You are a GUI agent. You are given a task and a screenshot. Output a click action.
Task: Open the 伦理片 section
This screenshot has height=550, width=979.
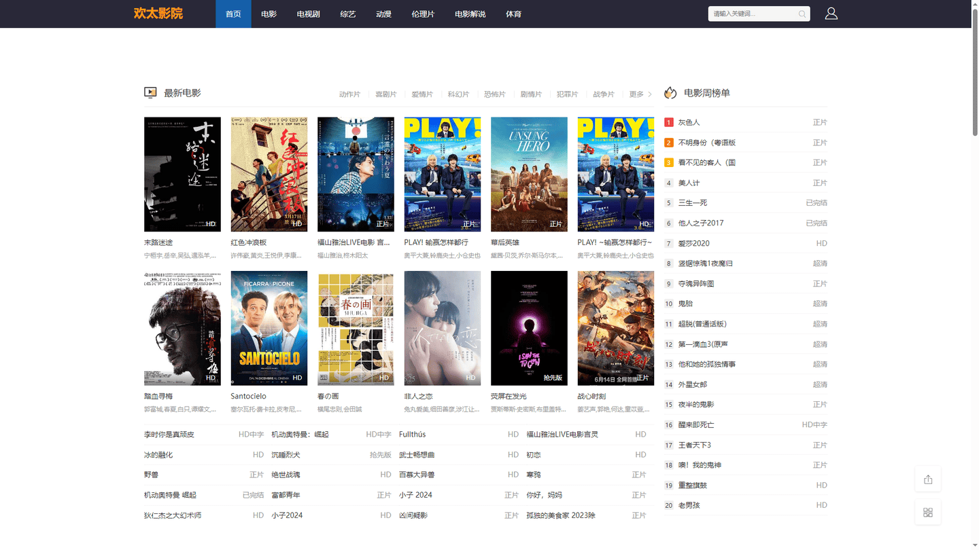click(x=423, y=14)
